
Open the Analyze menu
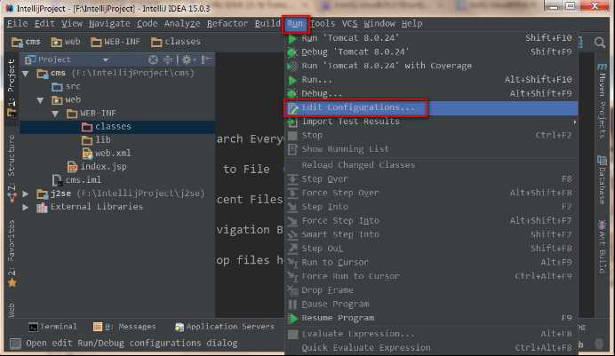pos(182,23)
